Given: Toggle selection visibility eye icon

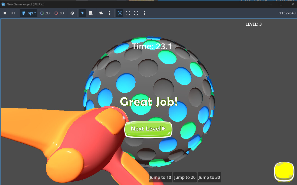Looking at the screenshot, I should tap(72, 13).
